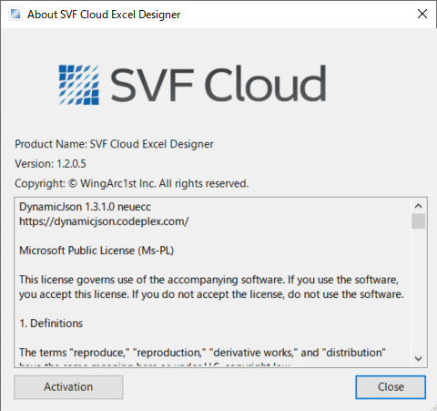Screen dimensions: 437x411
Task: Click the license scrollbar up arrow
Action: [x=419, y=206]
